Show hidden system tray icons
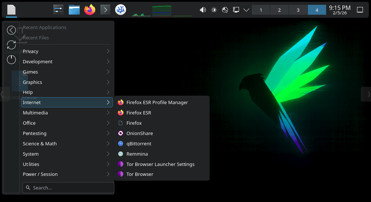This screenshot has width=371, height=202. tap(246, 10)
